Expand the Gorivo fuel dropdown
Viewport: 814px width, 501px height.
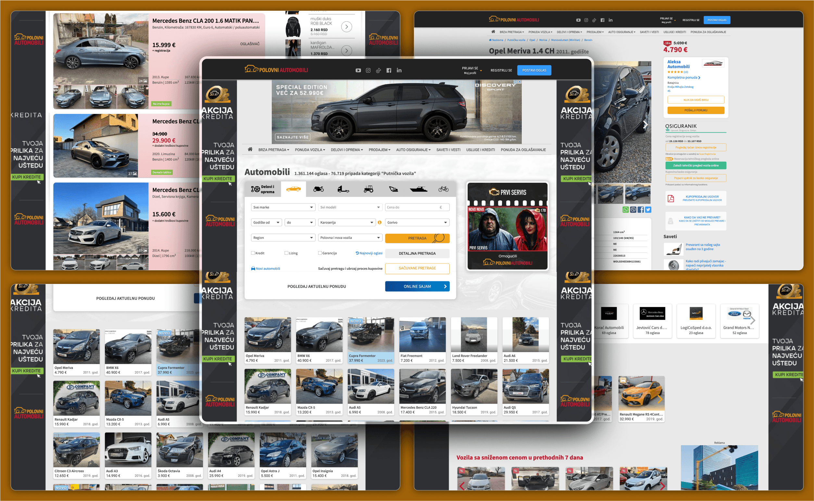click(417, 222)
